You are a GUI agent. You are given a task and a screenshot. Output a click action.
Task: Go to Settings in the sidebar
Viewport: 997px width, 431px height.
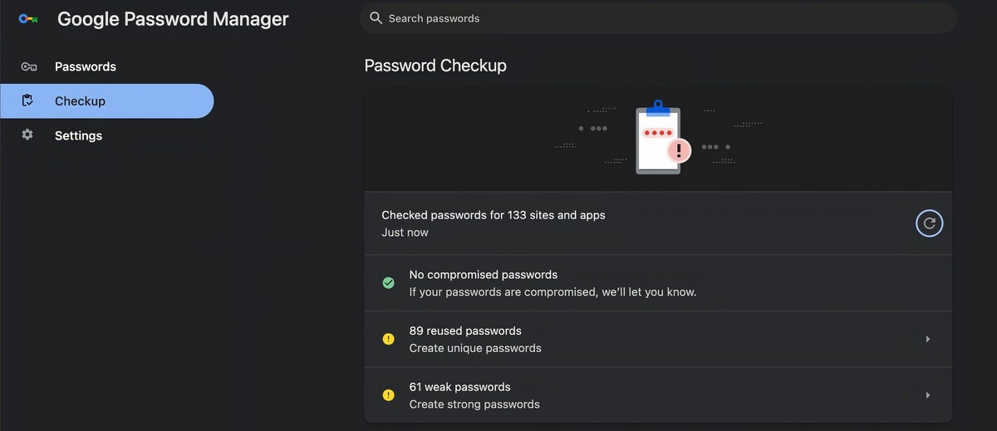[107, 135]
